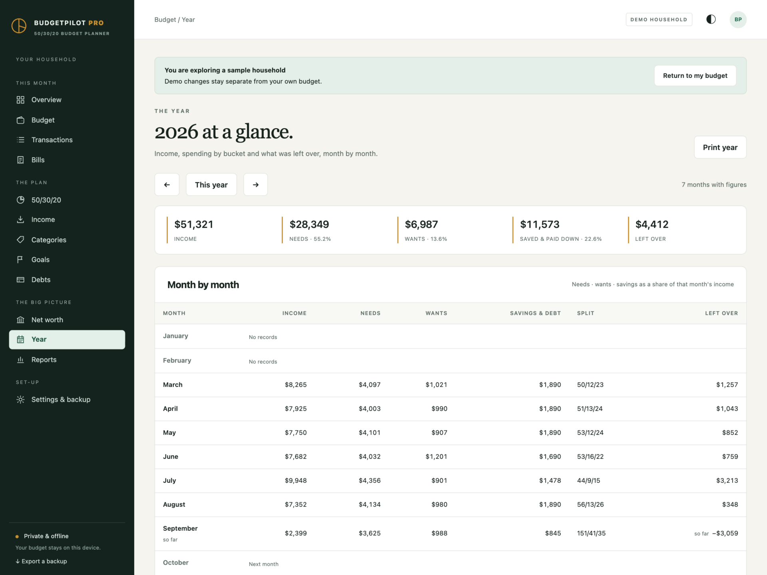Click March income value $8,265

click(x=296, y=385)
